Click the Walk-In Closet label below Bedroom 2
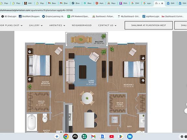The width and height of the screenshot is (187, 140). [x=120, y=104]
